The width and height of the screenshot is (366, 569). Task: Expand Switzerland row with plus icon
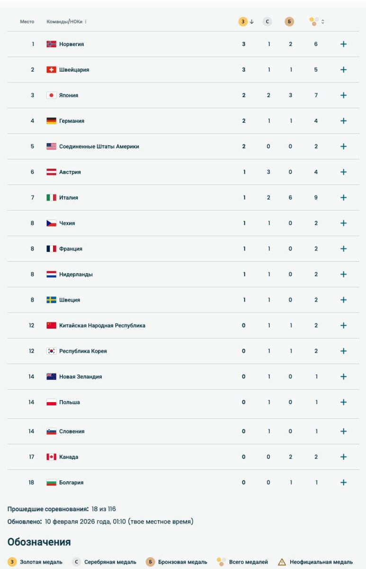(344, 70)
